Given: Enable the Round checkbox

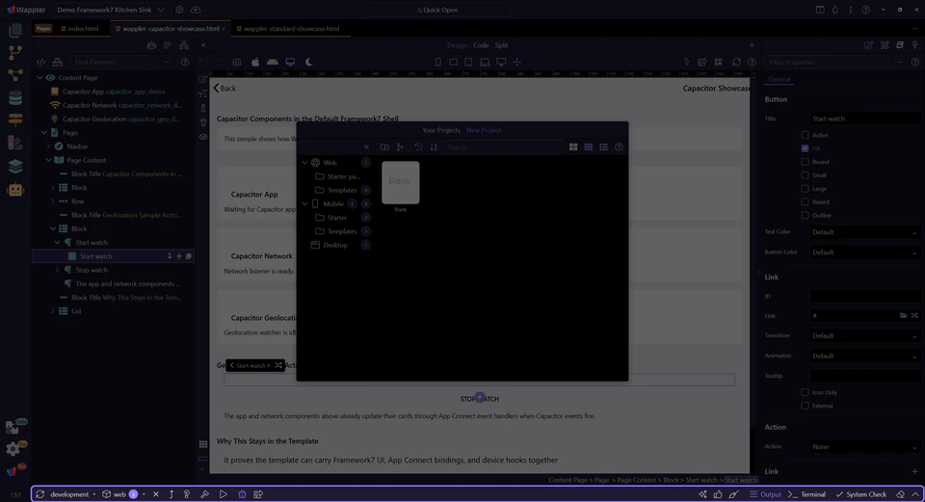Looking at the screenshot, I should pos(805,162).
